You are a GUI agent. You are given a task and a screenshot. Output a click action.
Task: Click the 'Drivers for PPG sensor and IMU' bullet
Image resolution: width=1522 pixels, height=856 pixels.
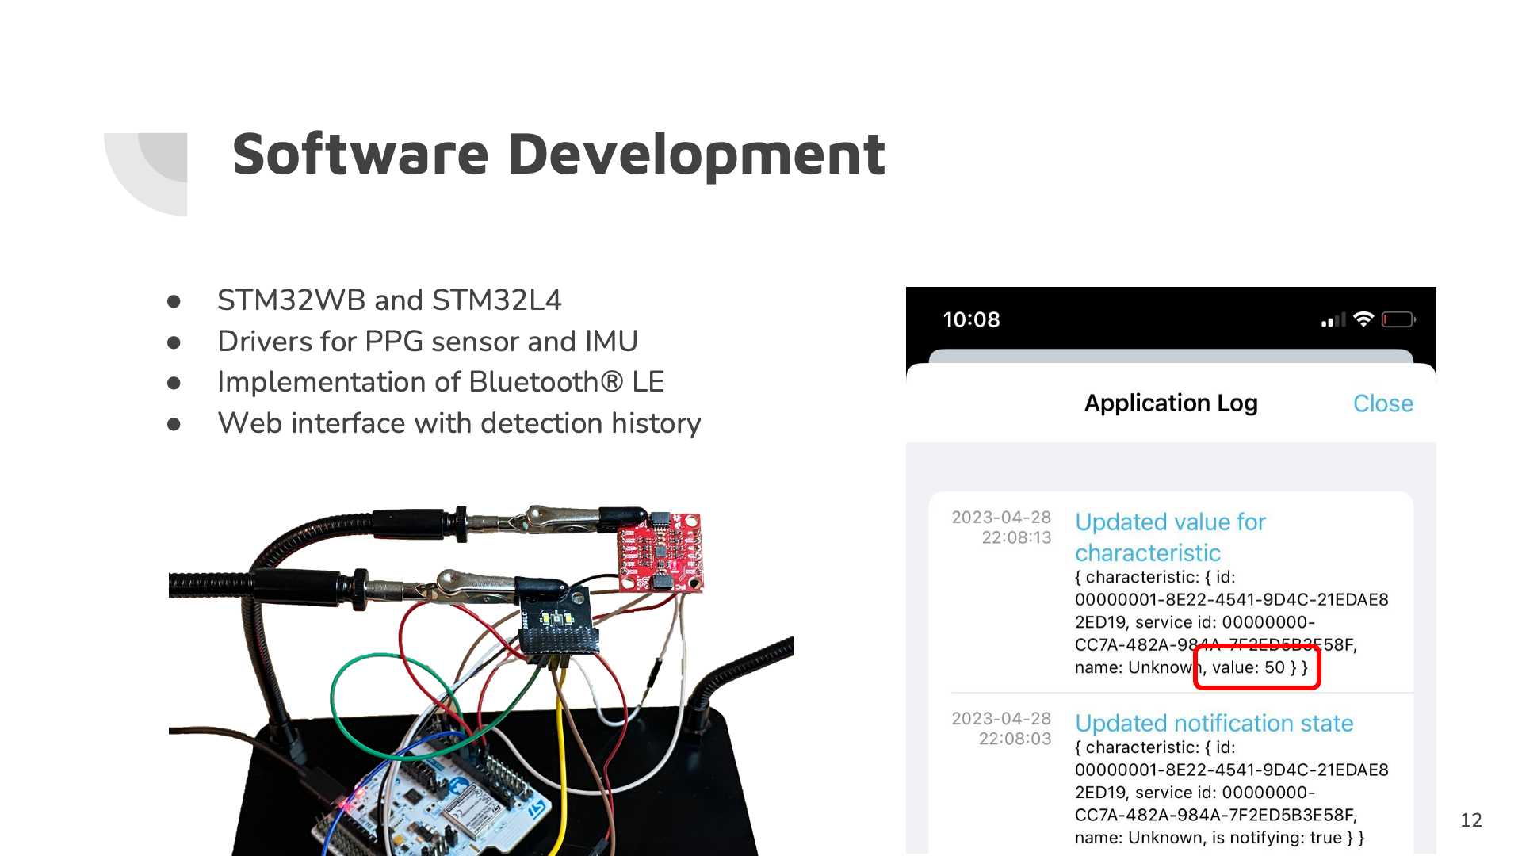tap(427, 342)
